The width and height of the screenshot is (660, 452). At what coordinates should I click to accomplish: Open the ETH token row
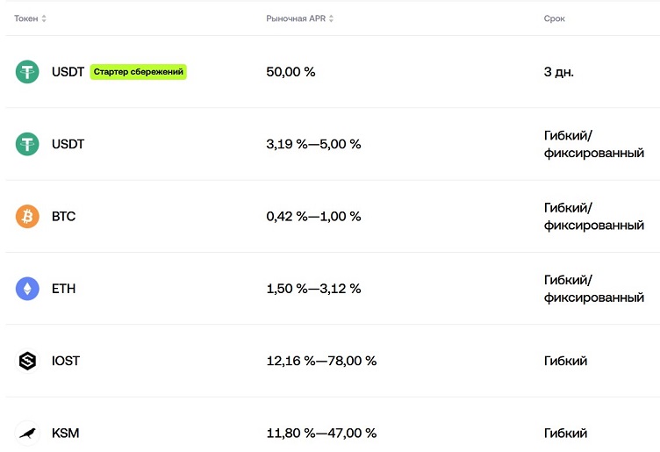pos(333,289)
